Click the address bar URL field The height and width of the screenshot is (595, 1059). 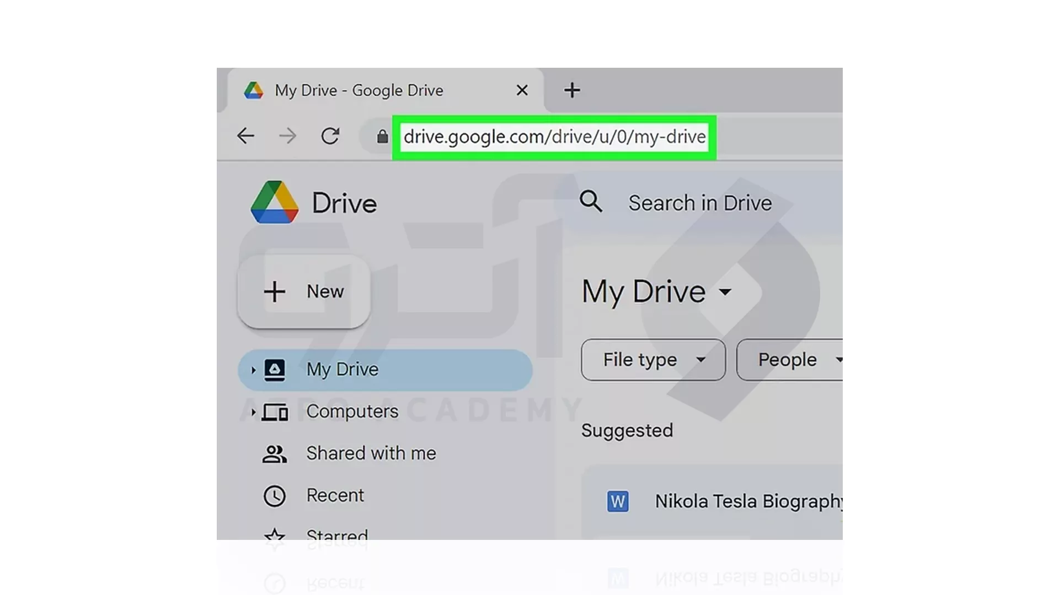click(554, 137)
